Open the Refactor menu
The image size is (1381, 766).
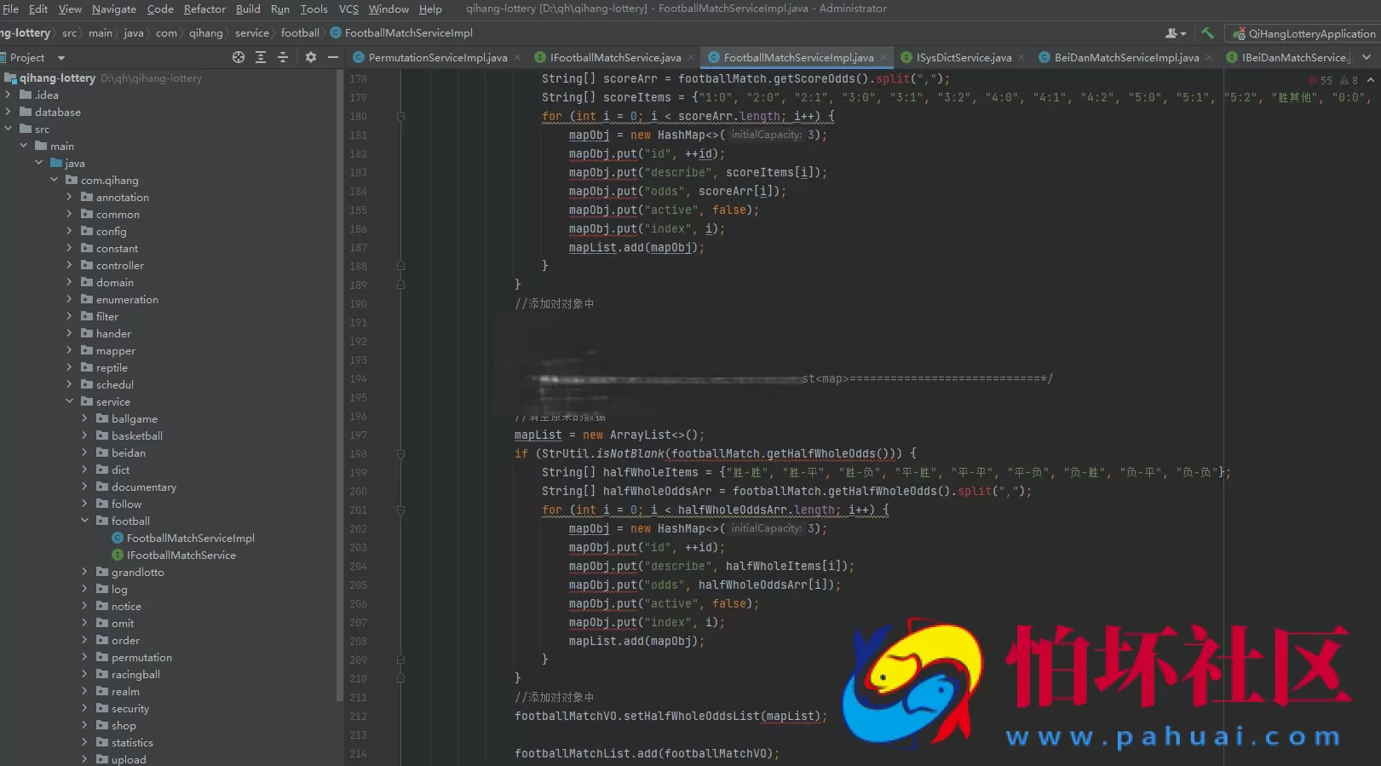pyautogui.click(x=204, y=9)
